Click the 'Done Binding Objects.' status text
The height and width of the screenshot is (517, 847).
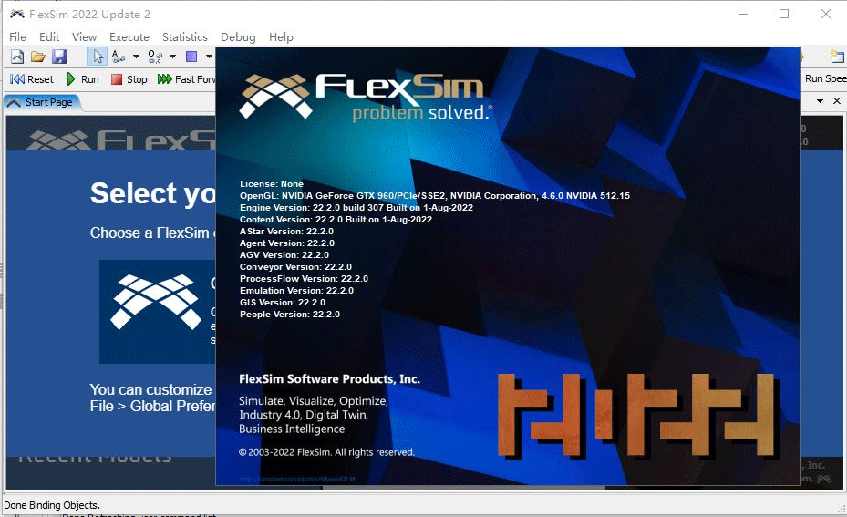pos(52,505)
